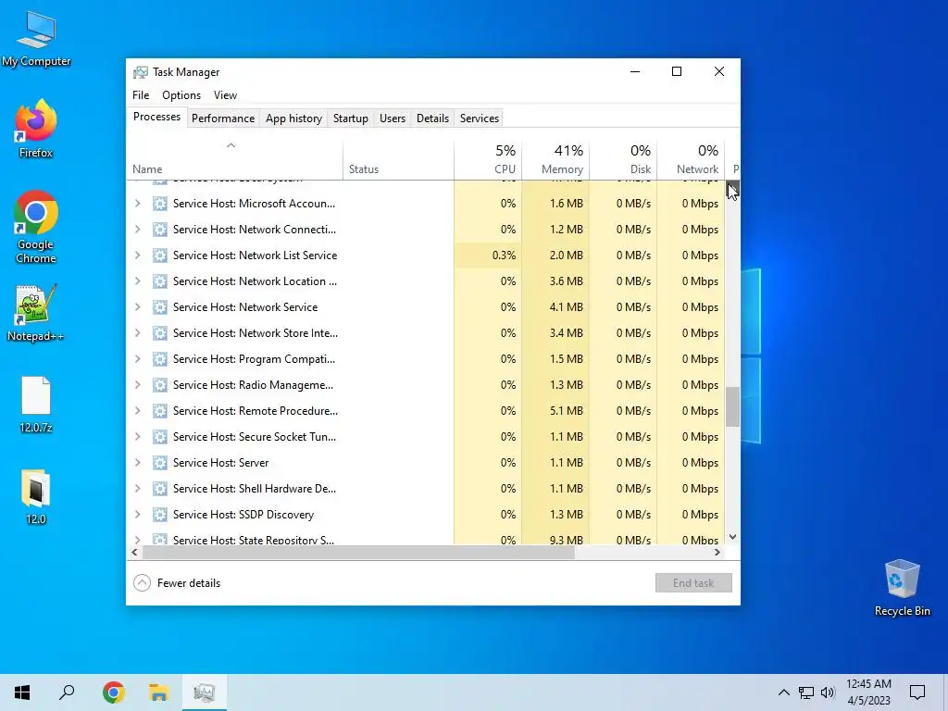Expand Service Host: Shell Hardware Detection
This screenshot has width=948, height=711.
pos(138,489)
